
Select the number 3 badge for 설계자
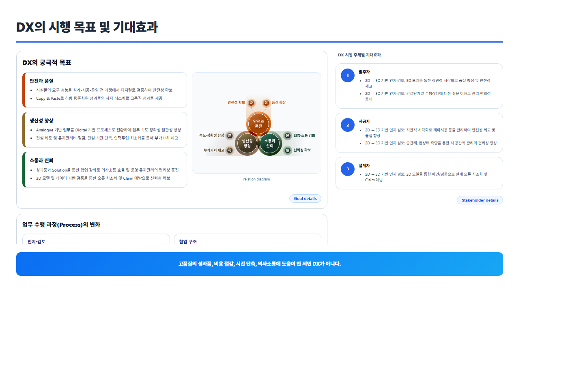pos(348,169)
